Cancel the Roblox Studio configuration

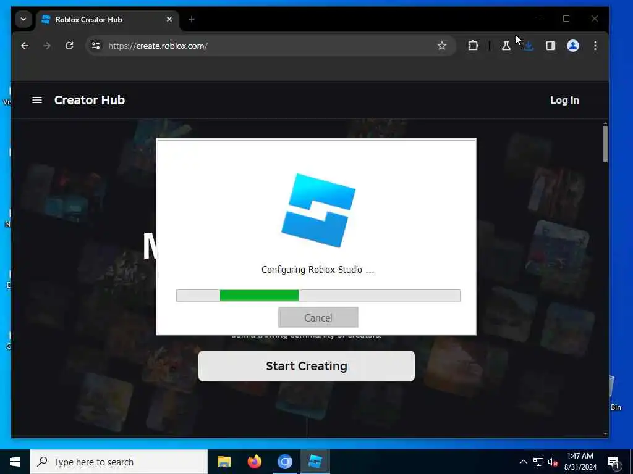pos(318,318)
